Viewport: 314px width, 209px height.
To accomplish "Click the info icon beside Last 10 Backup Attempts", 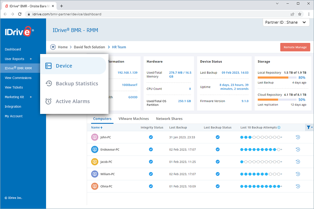I will click(x=279, y=127).
